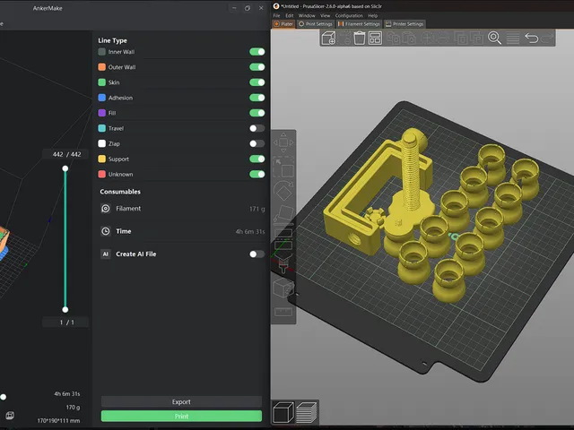Image resolution: width=574 pixels, height=430 pixels.
Task: Toggle Outer Wall line type off
Action: click(257, 67)
